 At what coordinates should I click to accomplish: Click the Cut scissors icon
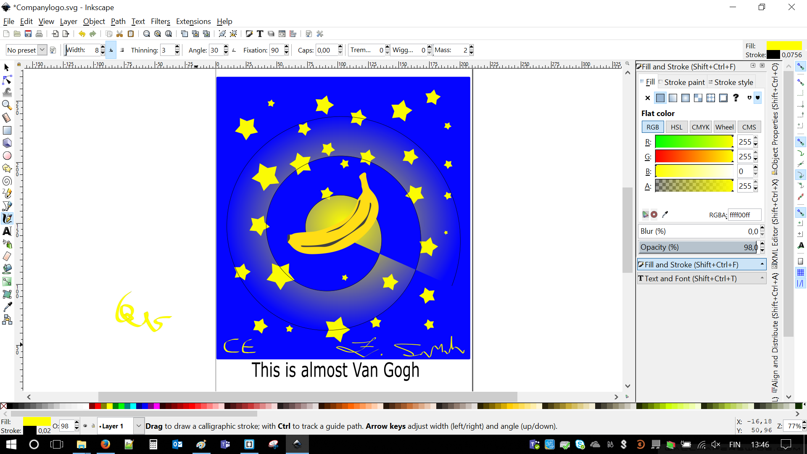pos(120,34)
